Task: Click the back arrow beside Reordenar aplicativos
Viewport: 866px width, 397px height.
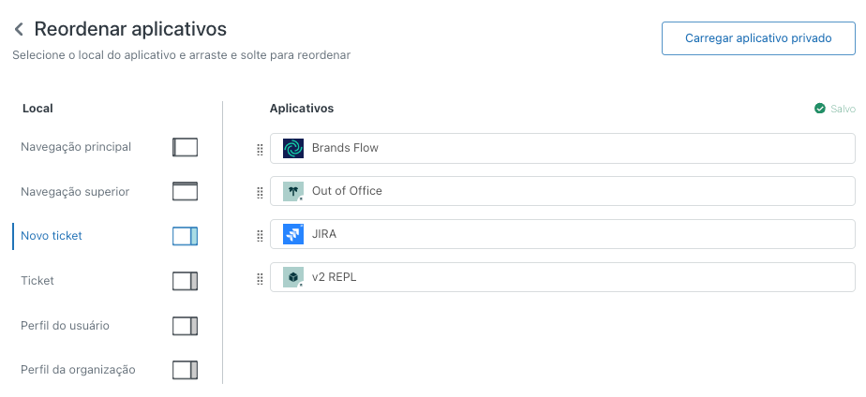Action: (x=19, y=30)
